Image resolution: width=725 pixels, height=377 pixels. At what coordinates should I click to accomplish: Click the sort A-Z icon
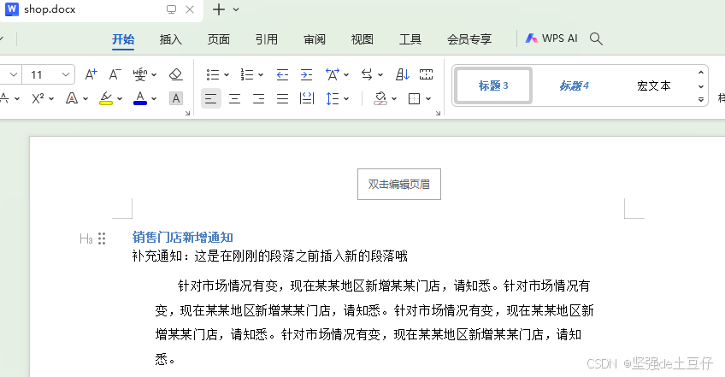403,74
